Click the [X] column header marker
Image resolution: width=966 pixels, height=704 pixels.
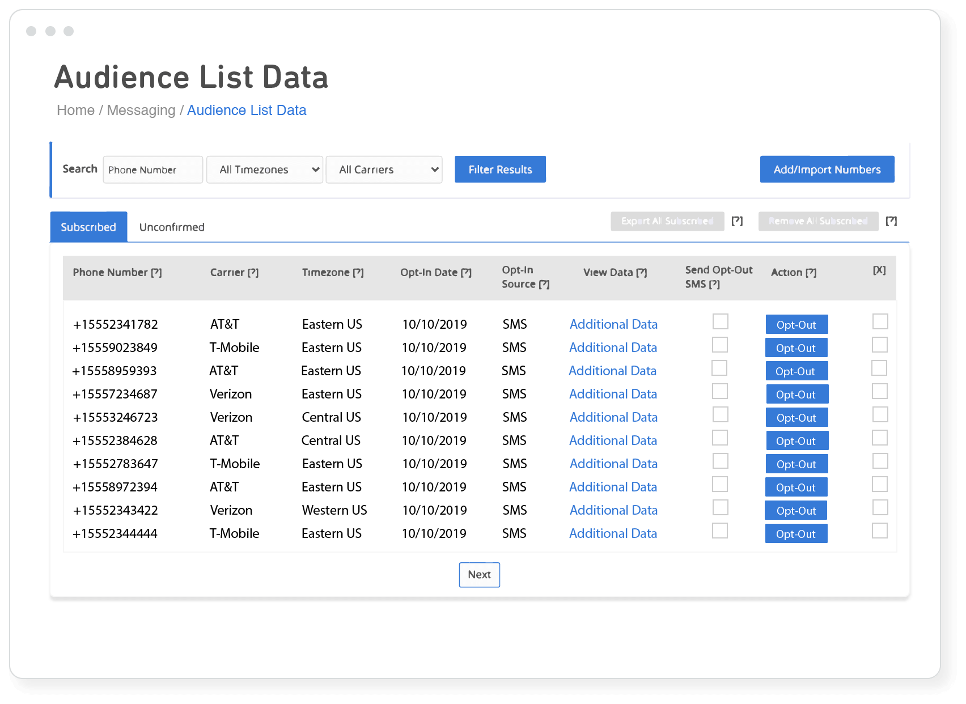[x=879, y=270]
